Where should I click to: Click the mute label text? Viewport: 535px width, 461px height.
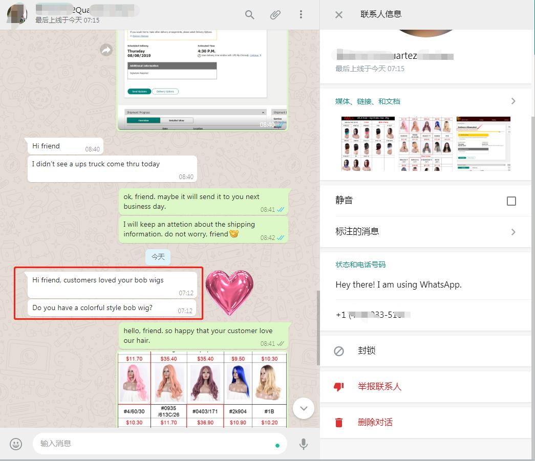point(344,200)
